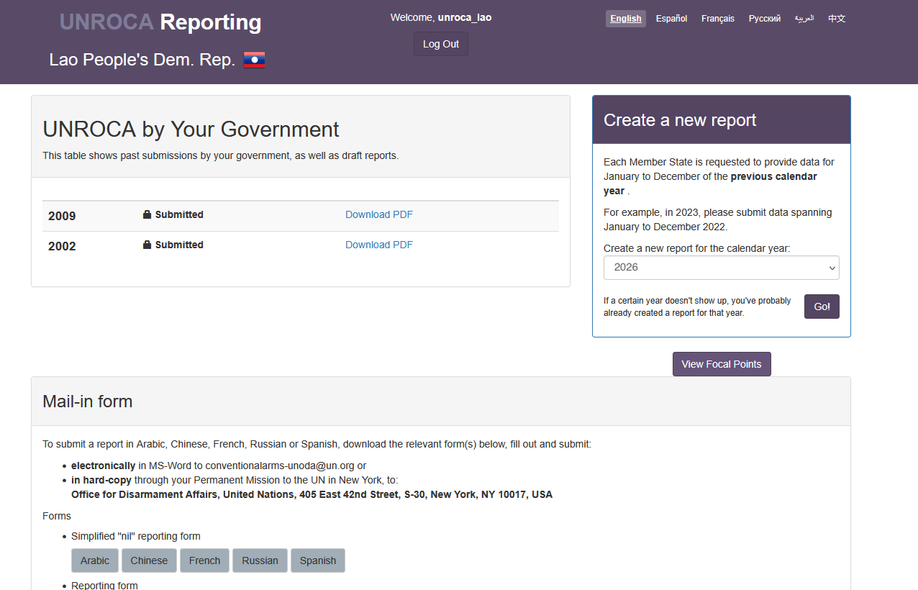Screen dimensions: 918x590
Task: Click the Log Out button
Action: tap(441, 44)
